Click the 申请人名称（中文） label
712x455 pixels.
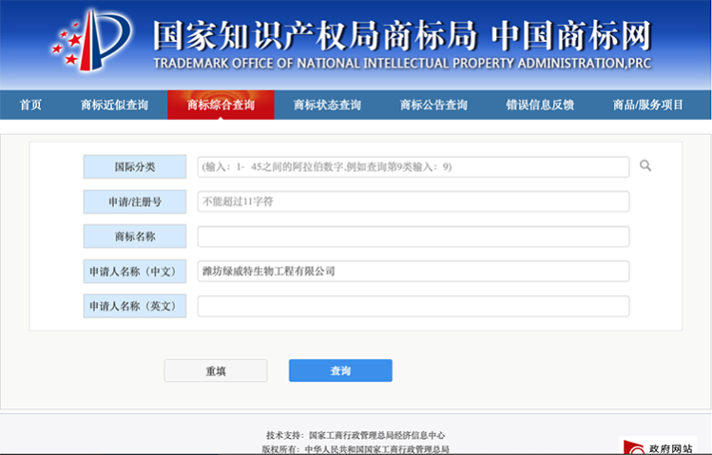tap(135, 272)
